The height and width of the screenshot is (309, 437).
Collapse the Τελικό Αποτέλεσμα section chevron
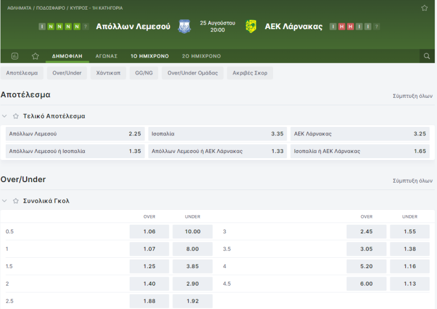[x=5, y=116]
